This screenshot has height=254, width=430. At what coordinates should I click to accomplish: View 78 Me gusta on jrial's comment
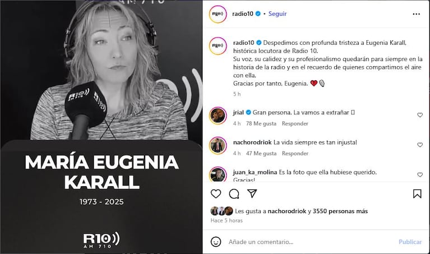click(261, 124)
